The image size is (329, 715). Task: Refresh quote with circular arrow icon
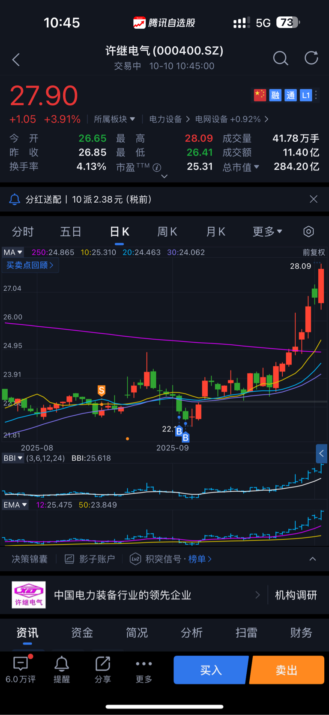tap(311, 58)
